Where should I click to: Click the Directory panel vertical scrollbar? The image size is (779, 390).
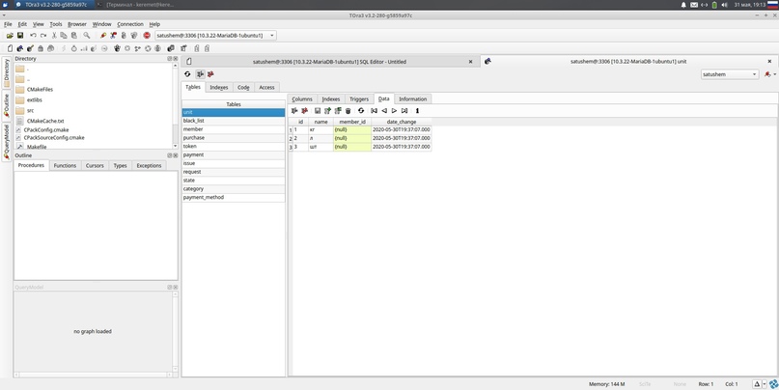[175, 105]
